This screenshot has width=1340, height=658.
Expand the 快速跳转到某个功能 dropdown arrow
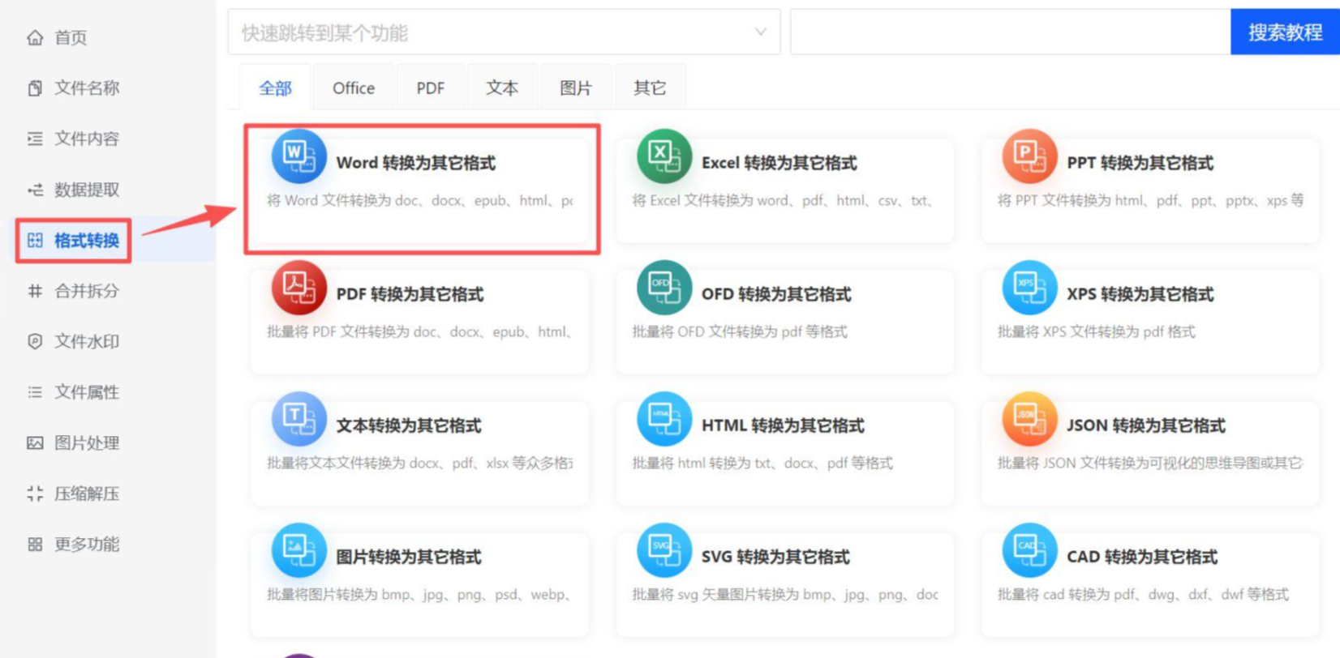tap(760, 32)
